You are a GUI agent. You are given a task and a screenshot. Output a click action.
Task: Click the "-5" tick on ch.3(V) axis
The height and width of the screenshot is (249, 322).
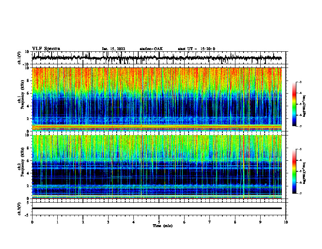[x=28, y=215]
